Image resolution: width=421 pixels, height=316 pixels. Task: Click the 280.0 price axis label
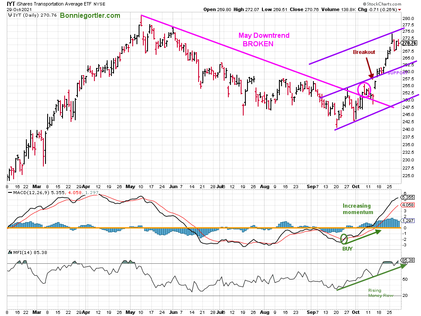[408, 18]
